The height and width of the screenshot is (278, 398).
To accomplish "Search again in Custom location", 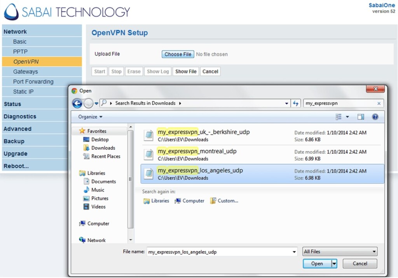I will coord(224,201).
